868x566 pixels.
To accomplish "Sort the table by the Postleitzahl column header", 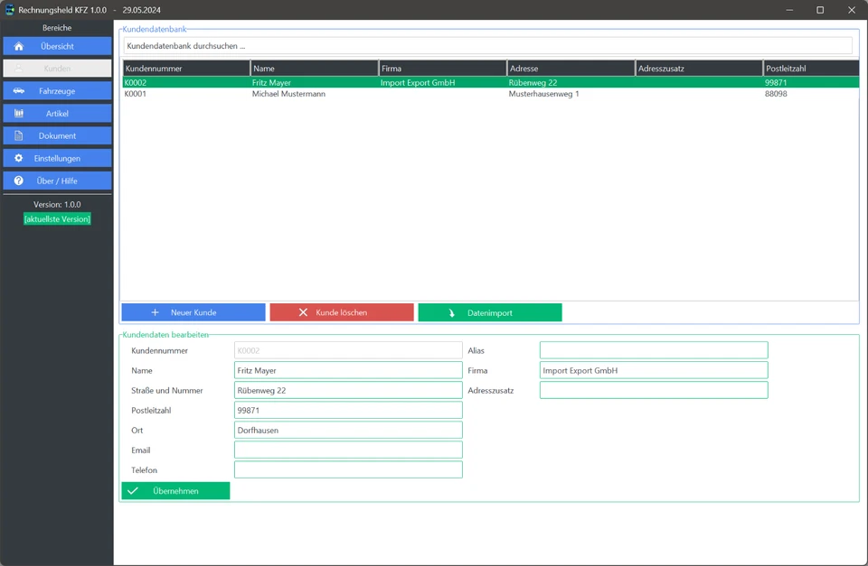I will [x=810, y=69].
